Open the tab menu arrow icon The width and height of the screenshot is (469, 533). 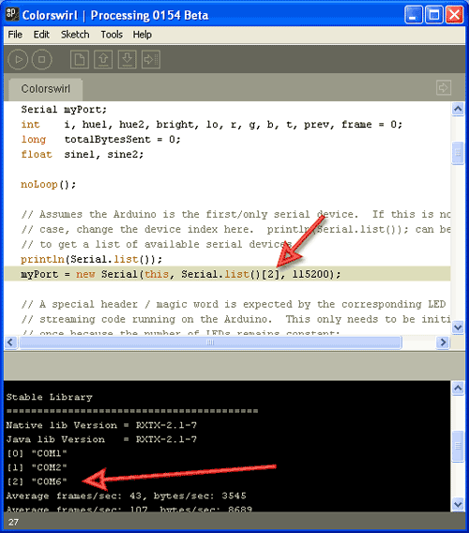point(444,87)
